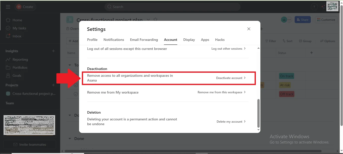Open the Help question mark icon
Screen dimensions: 343x154
click(x=314, y=7)
